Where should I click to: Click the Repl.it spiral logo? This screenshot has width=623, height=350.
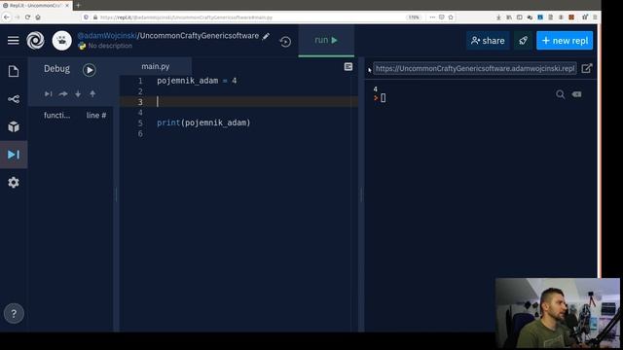35,41
